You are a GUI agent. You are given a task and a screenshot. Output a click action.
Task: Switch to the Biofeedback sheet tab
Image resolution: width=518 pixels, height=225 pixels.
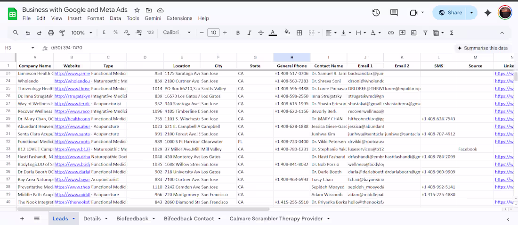tap(136, 218)
